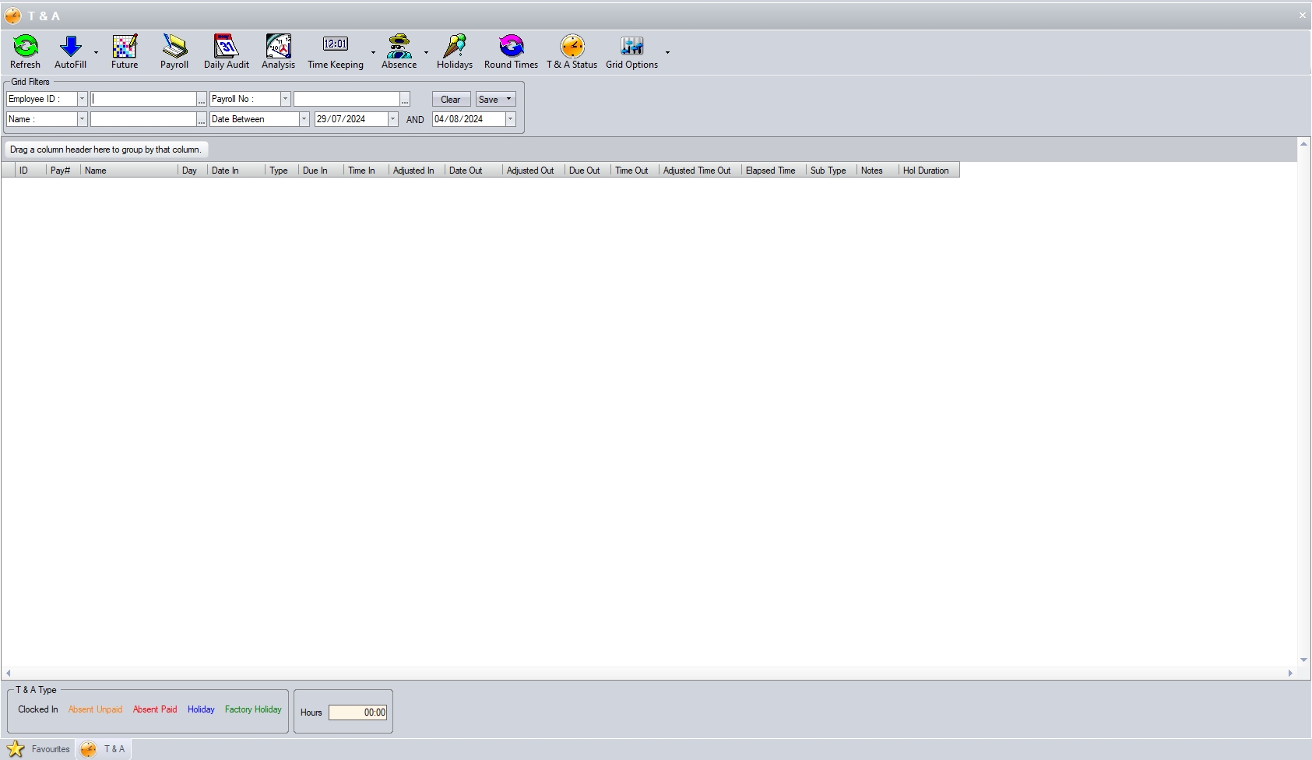The image size is (1312, 760).
Task: Open the Payroll tool
Action: pyautogui.click(x=174, y=47)
